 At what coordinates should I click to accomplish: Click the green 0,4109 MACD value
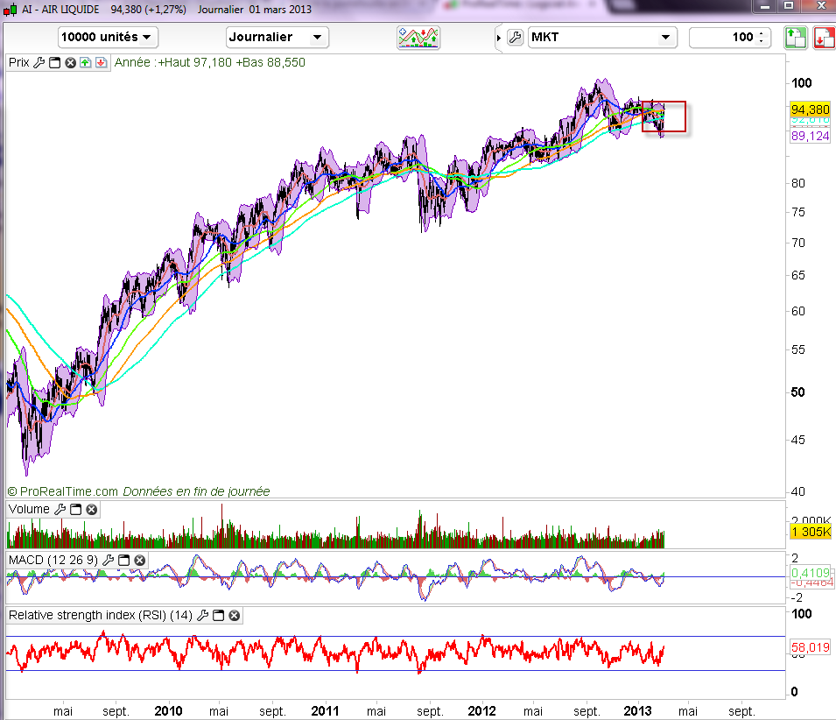click(x=810, y=573)
